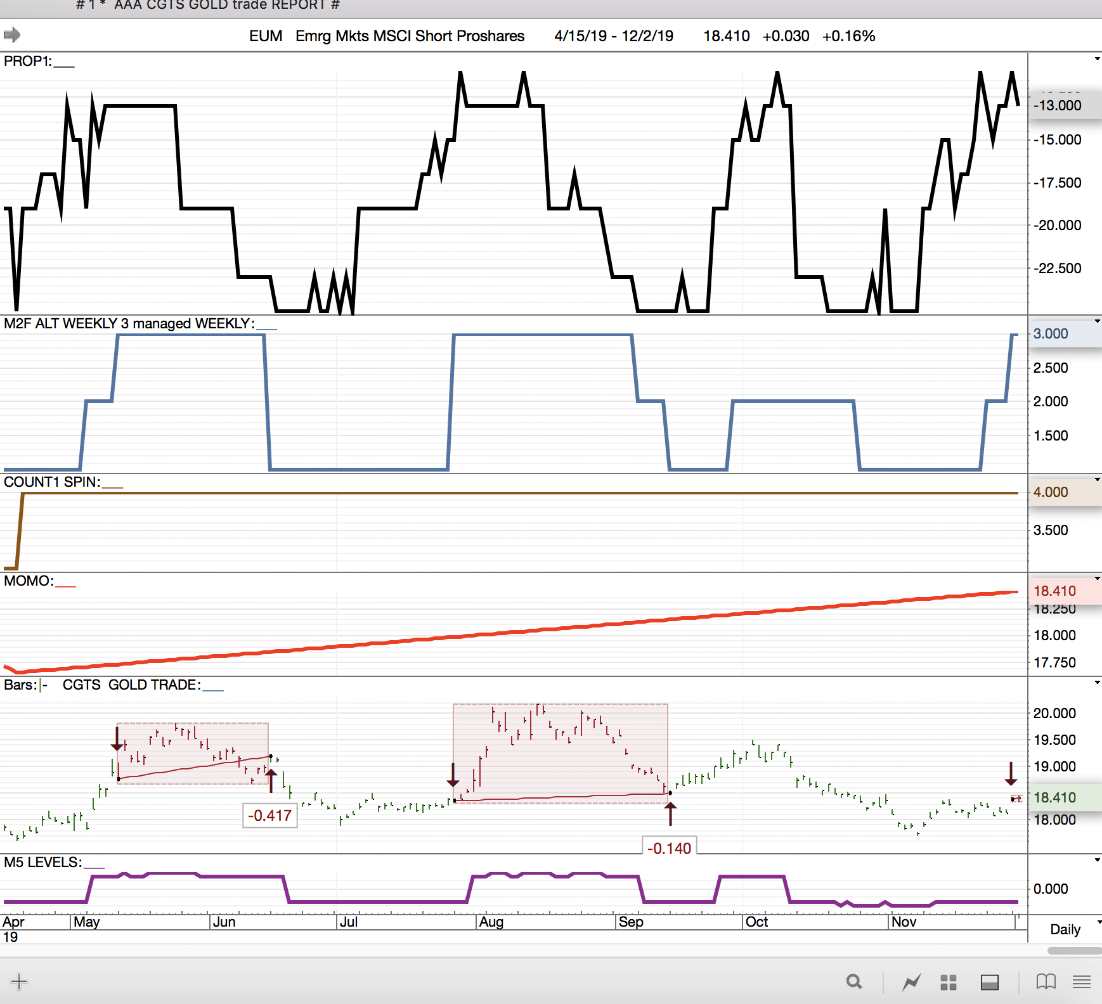
Task: Click the M5 LEVELS indicator label
Action: [42, 862]
